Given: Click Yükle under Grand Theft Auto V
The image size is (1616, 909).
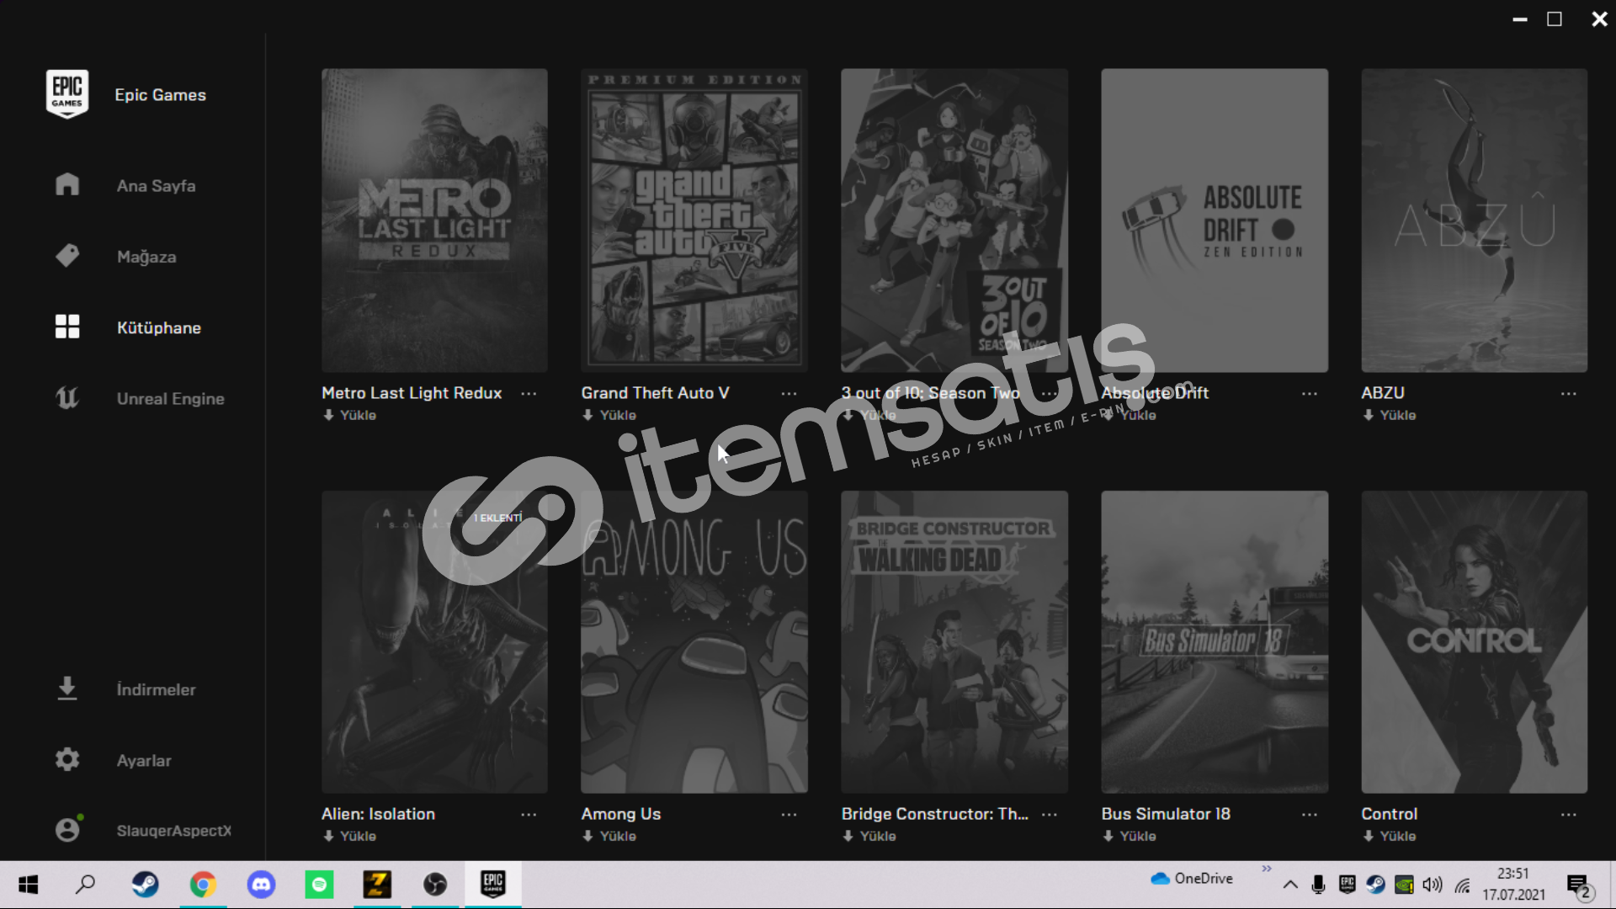Looking at the screenshot, I should tap(609, 415).
